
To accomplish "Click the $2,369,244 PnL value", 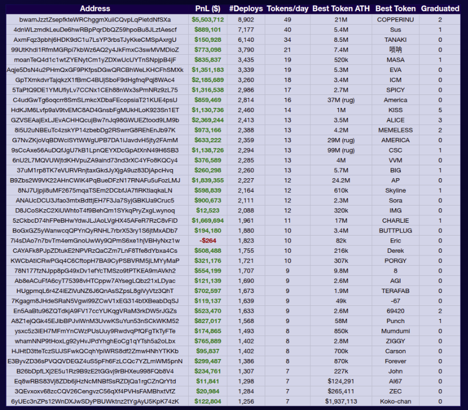I will click(208, 120).
